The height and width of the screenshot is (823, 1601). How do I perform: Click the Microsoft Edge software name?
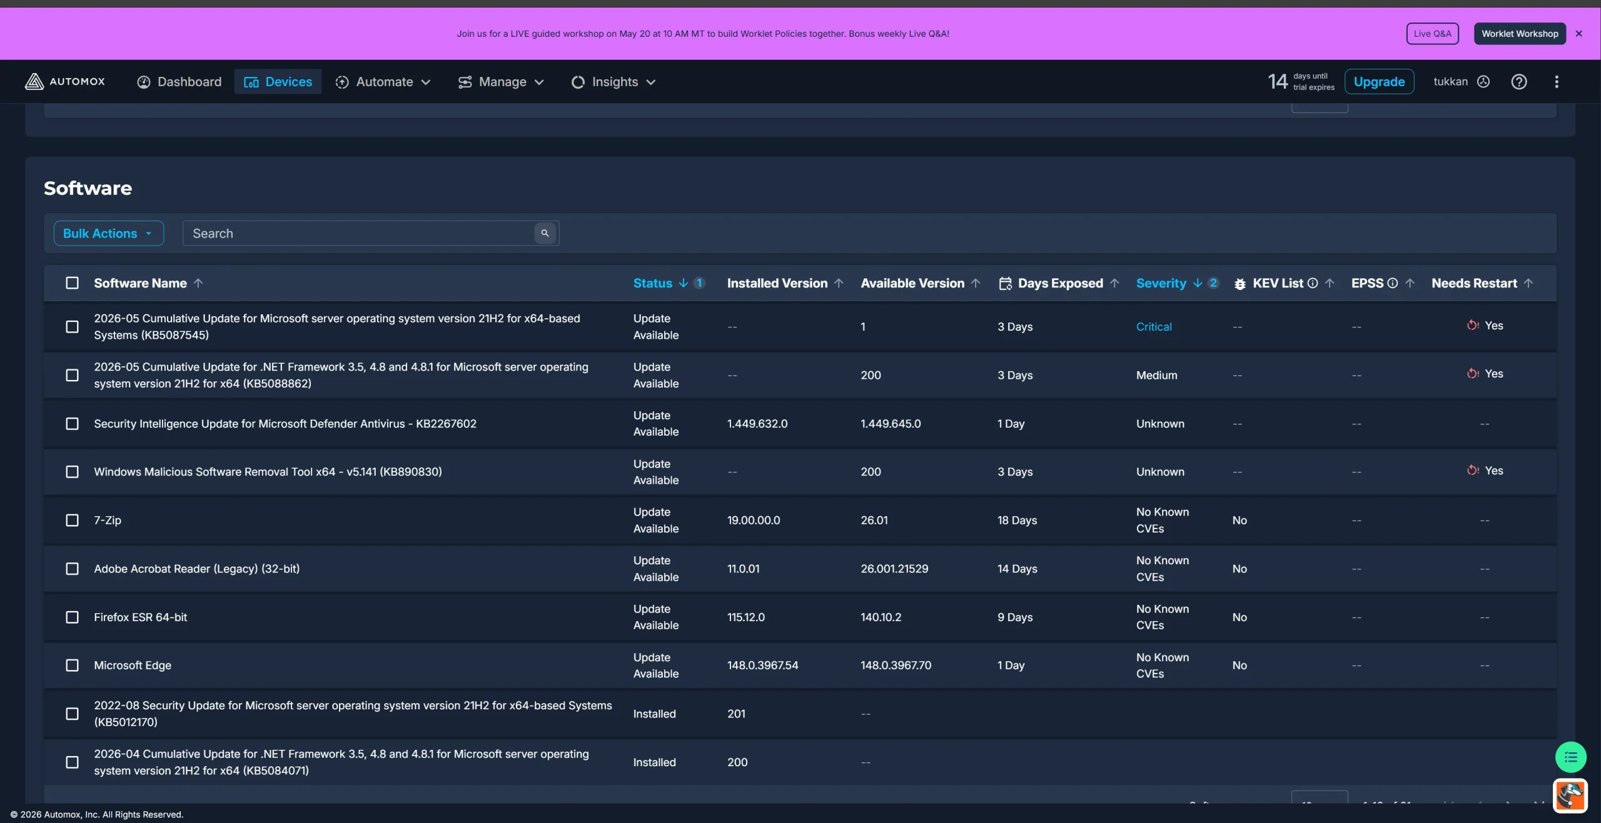pyautogui.click(x=133, y=666)
